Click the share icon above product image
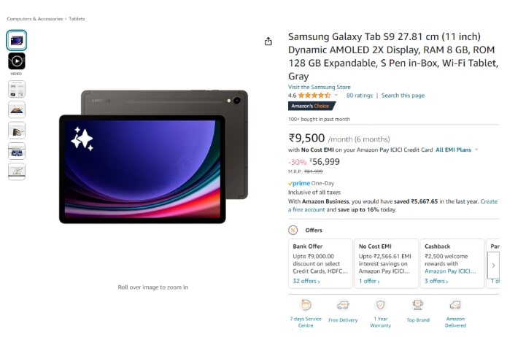The image size is (526, 337). tap(268, 42)
